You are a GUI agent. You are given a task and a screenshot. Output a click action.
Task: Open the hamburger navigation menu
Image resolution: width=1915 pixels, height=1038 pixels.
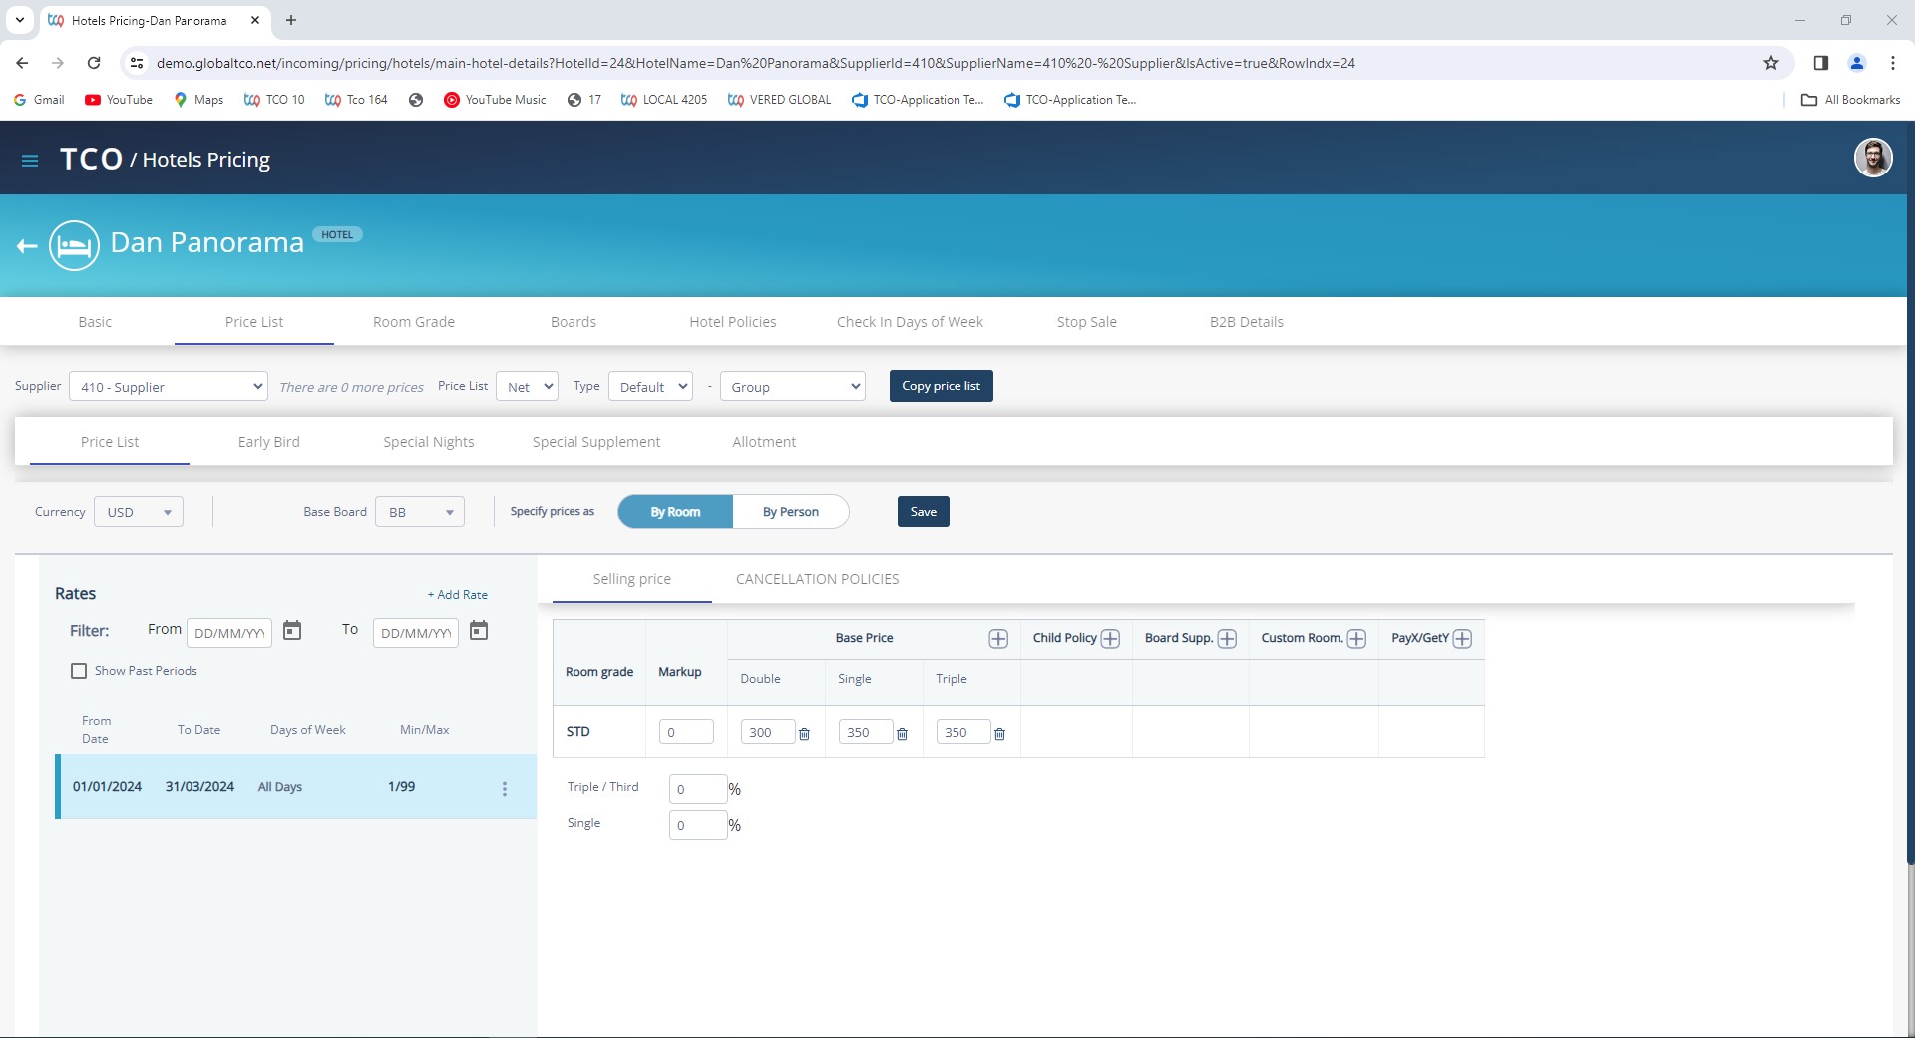(x=30, y=161)
